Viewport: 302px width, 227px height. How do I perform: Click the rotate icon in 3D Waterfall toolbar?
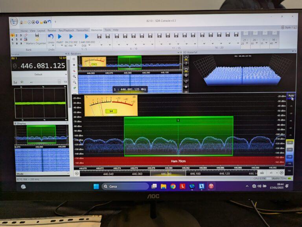186,81
